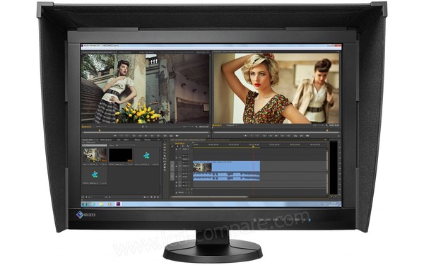Create new bin in Project panel
The height and width of the screenshot is (265, 424).
[x=151, y=197]
